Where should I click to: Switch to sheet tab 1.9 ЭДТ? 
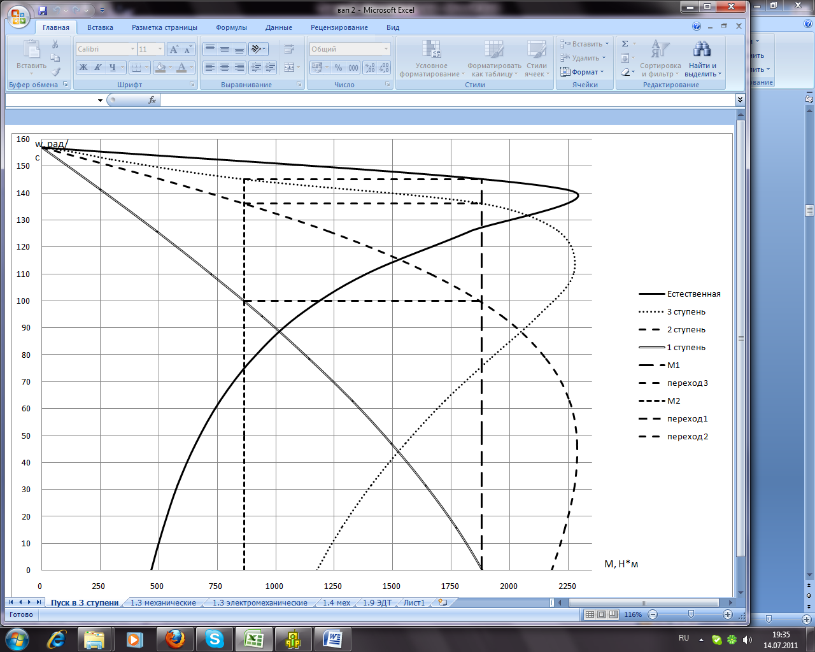coord(377,602)
